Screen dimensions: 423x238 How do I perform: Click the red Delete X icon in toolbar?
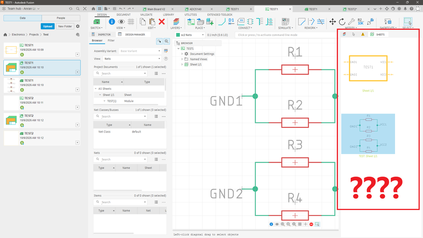click(x=162, y=22)
